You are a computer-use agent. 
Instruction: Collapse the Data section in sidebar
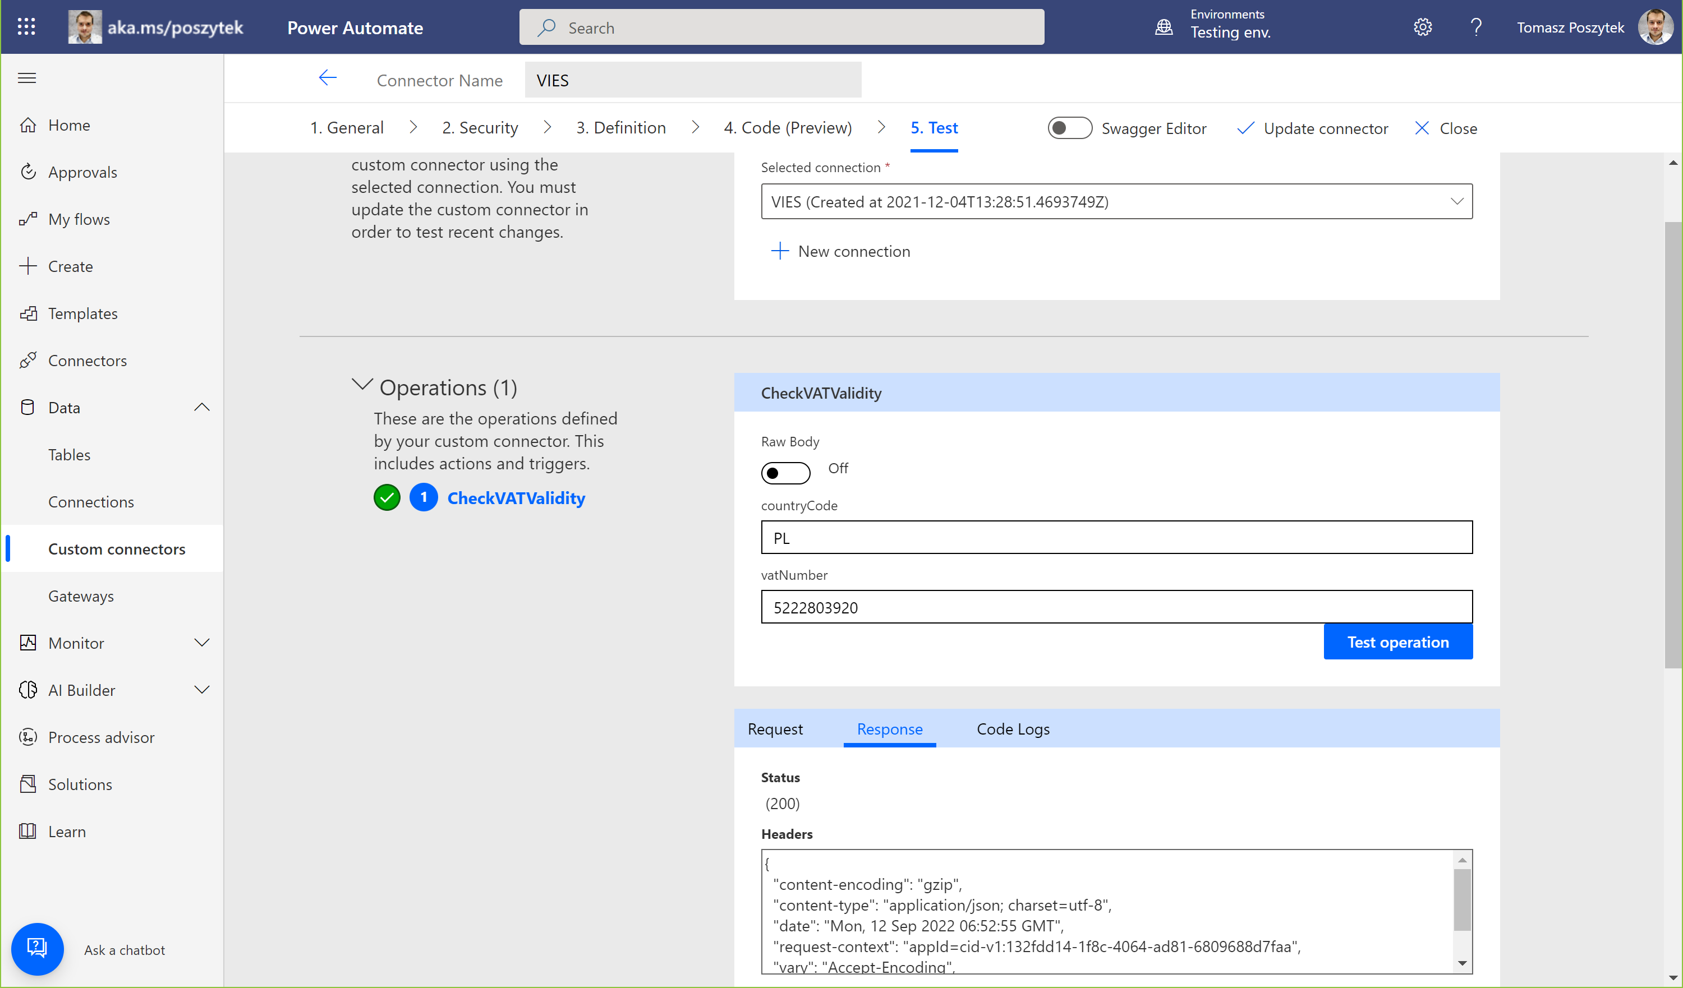pyautogui.click(x=202, y=407)
